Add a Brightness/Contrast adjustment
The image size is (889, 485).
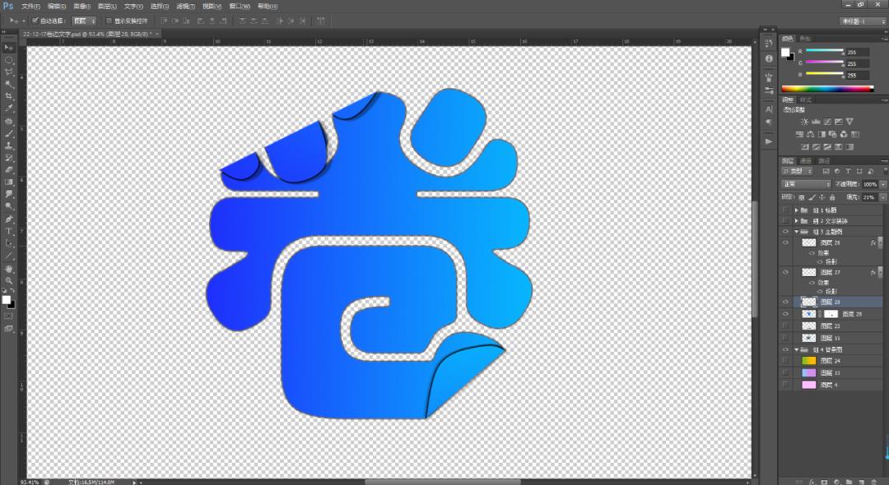[804, 122]
